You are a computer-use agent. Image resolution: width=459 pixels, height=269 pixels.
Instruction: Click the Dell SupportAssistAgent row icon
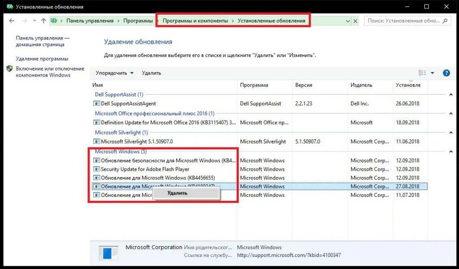tap(97, 104)
